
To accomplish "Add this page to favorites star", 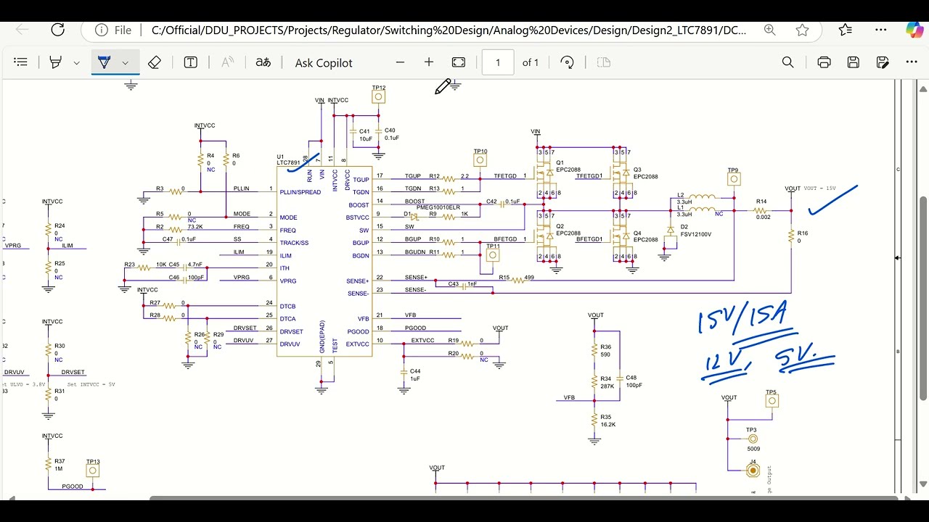I will pyautogui.click(x=802, y=30).
